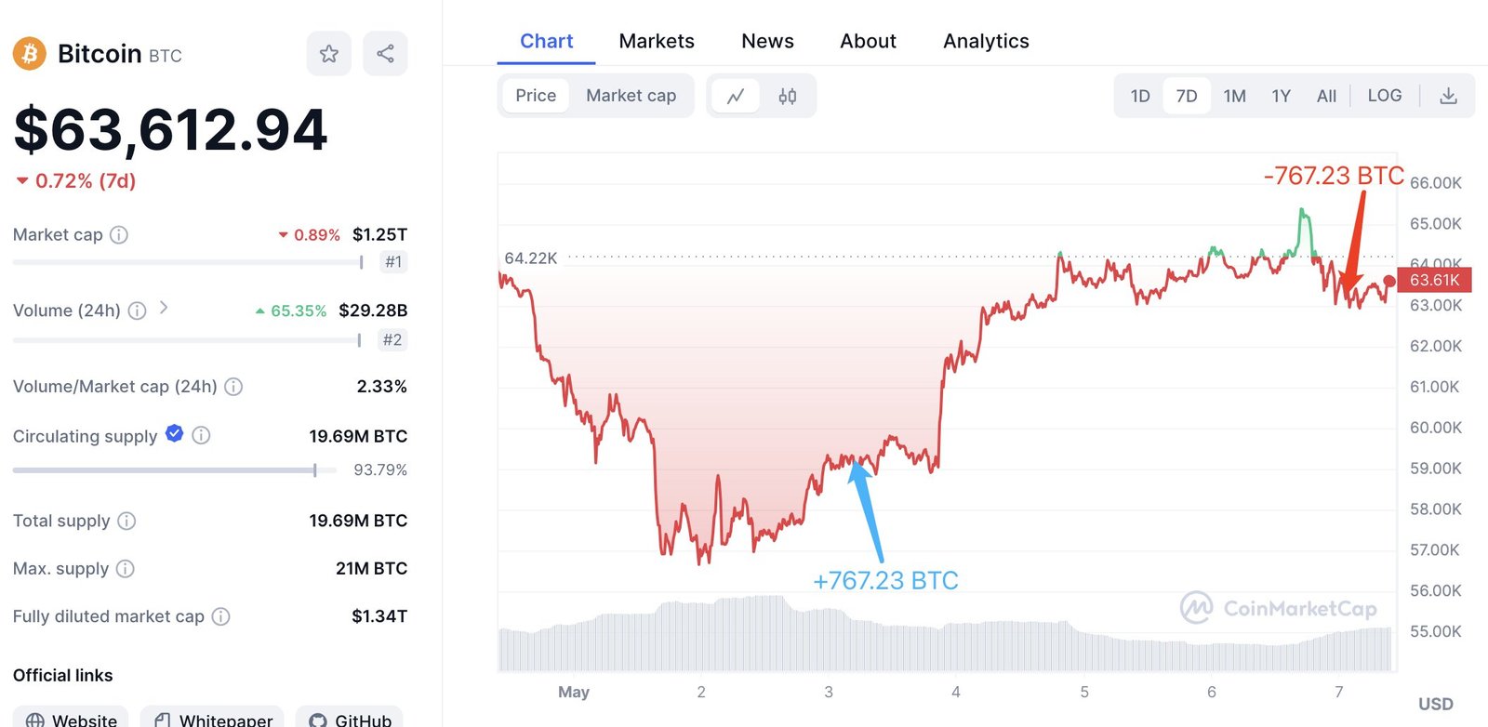This screenshot has width=1488, height=727.
Task: Open the Max. supply info icon
Action: (x=126, y=569)
